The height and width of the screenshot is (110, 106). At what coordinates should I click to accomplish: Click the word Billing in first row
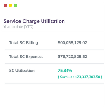[32, 43]
